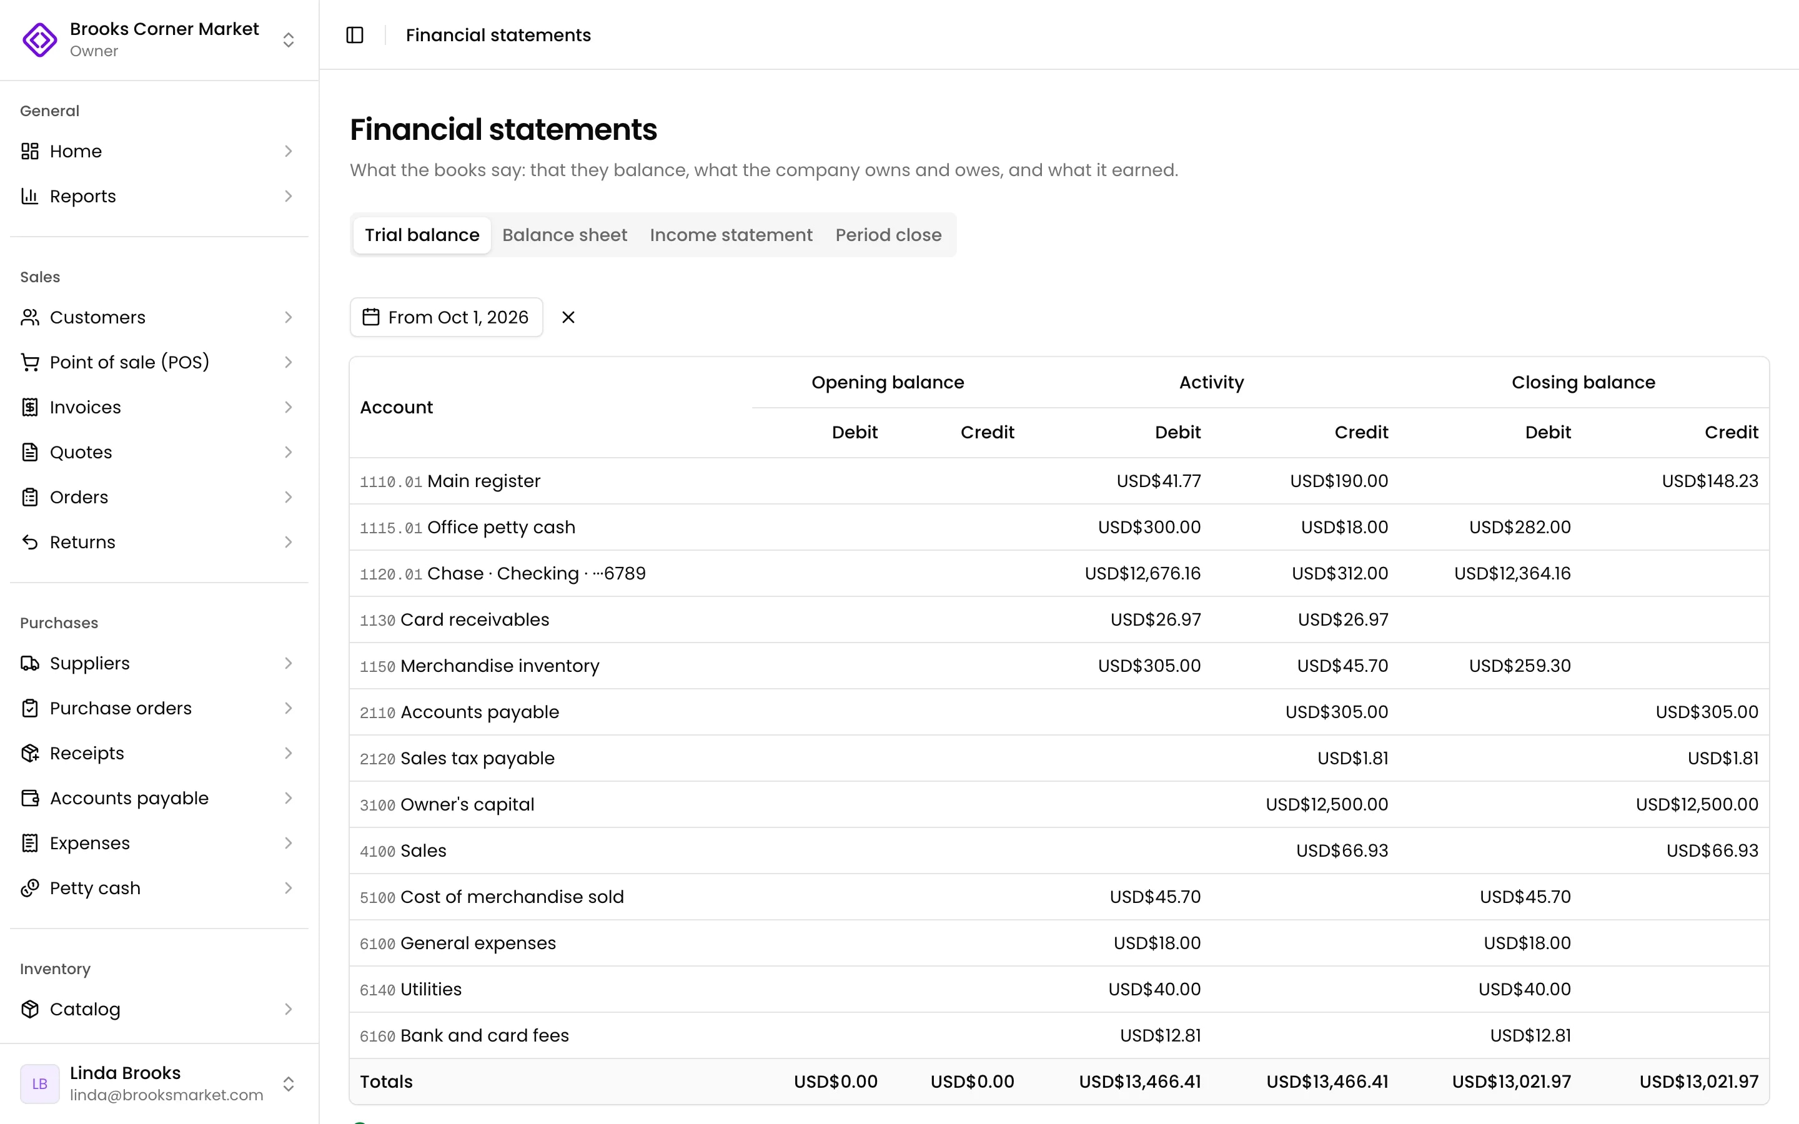The width and height of the screenshot is (1799, 1124).
Task: Expand the Petty cash chevron
Action: point(289,889)
